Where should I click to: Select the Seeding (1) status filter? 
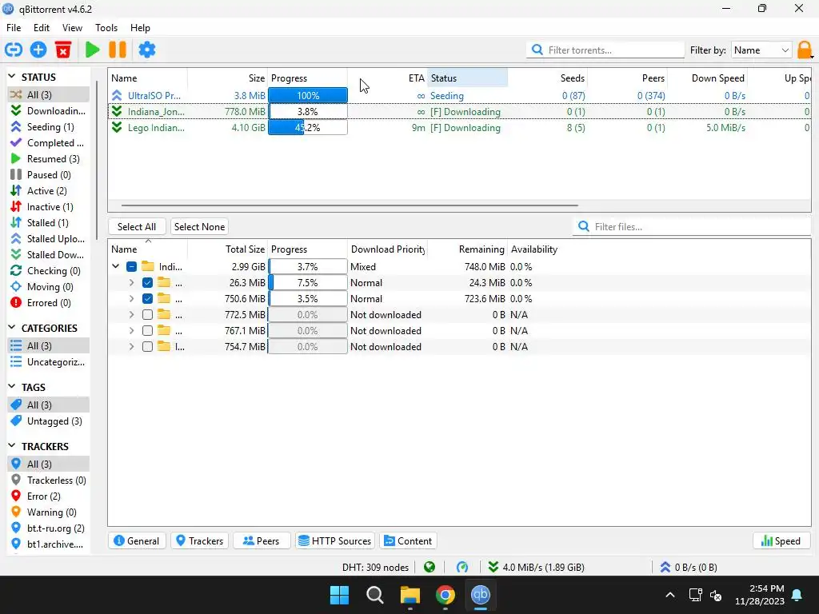coord(49,127)
